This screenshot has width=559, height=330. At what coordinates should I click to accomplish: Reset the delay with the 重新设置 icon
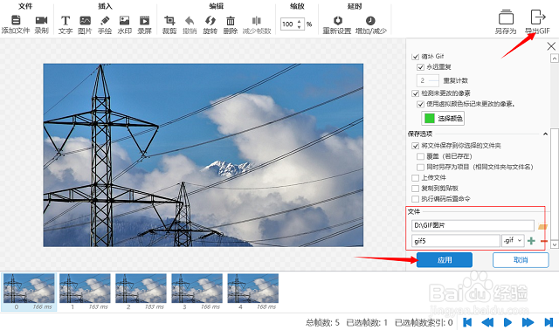pos(337,20)
